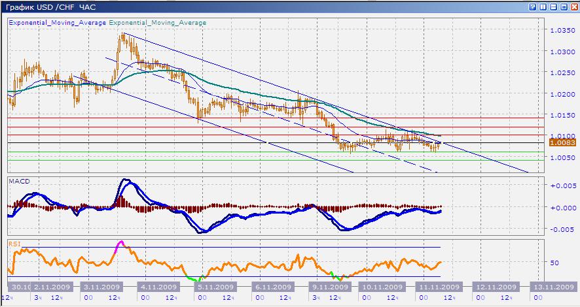Select the 9.11.2009 date marker
The width and height of the screenshot is (580, 307).
329,287
